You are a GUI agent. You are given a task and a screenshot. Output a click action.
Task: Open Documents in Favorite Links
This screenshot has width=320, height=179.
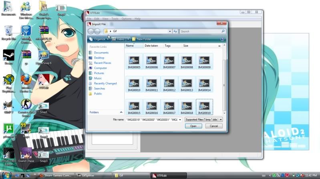(x=101, y=53)
